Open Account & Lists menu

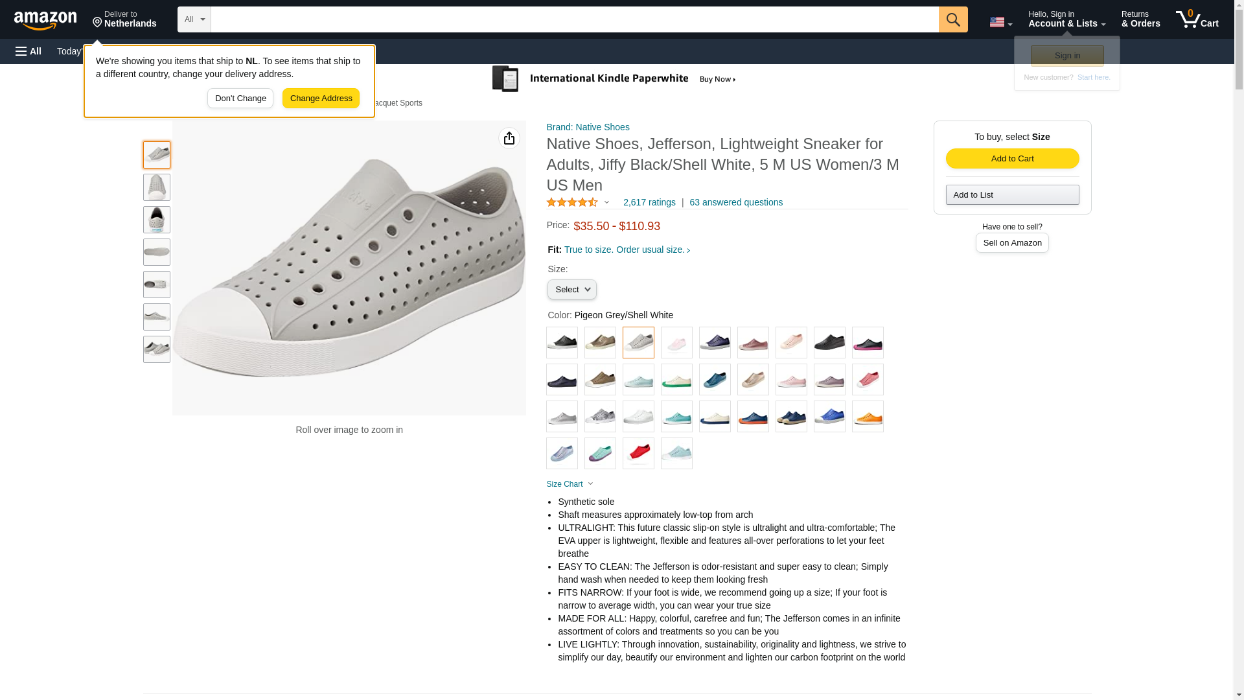[1066, 19]
